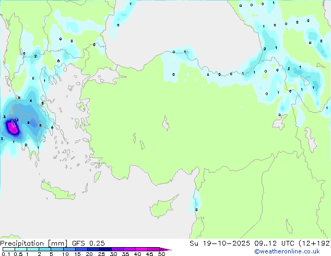Click the '13' precipitation value on map
Viewport: 331px width, 256px height.
coord(16,120)
